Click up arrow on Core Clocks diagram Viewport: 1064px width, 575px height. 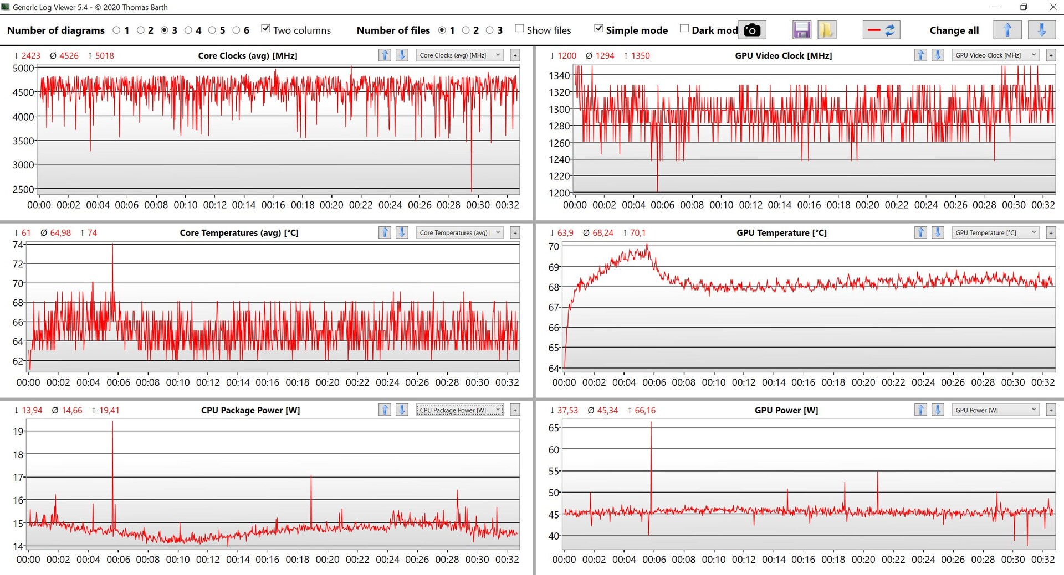coord(385,55)
